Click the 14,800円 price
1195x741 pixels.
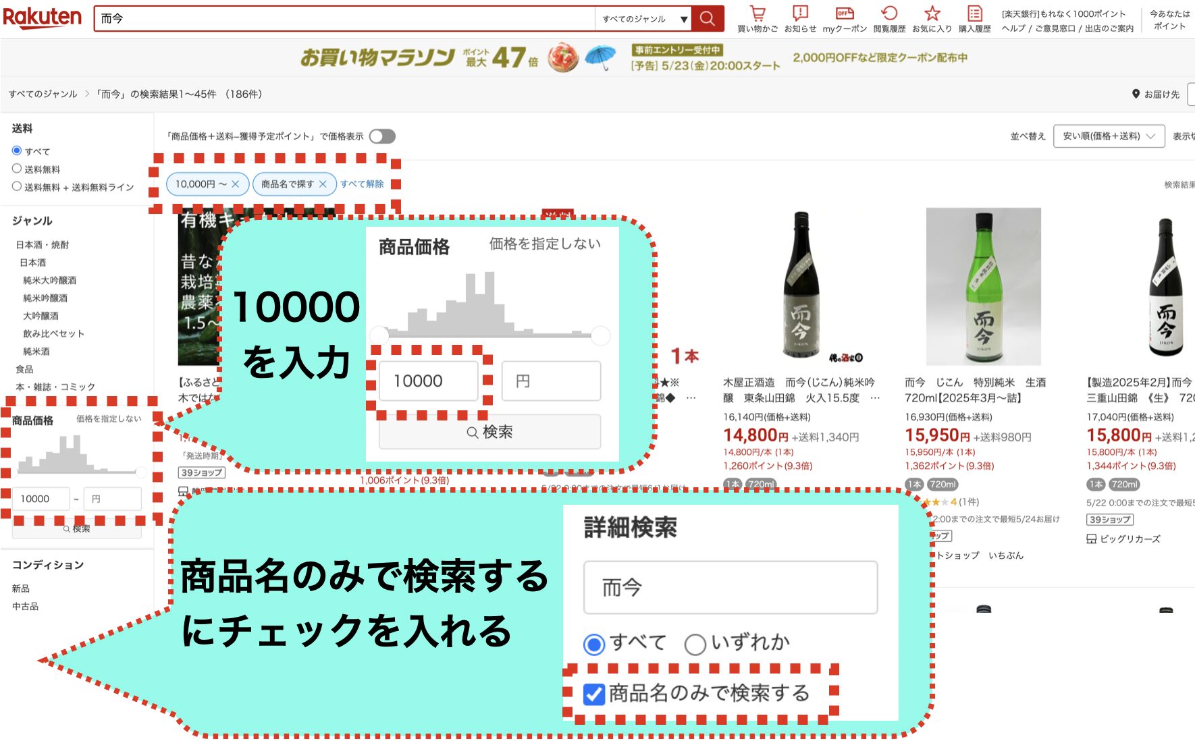(756, 436)
